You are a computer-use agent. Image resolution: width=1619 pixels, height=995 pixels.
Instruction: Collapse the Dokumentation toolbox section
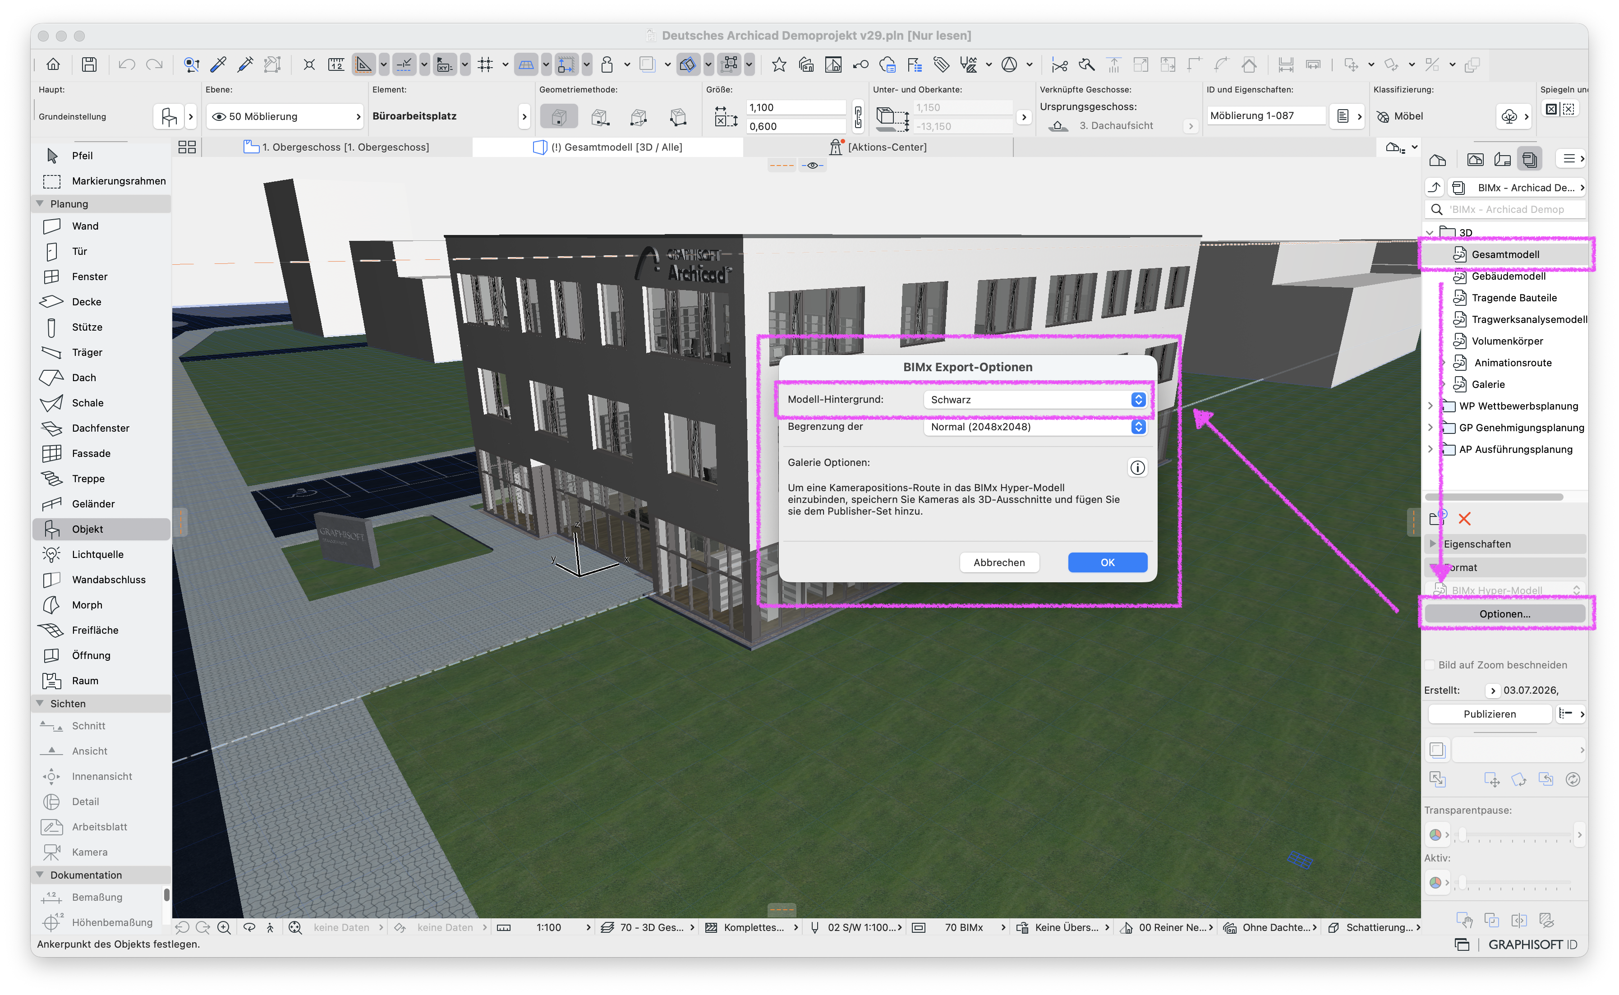tap(40, 875)
